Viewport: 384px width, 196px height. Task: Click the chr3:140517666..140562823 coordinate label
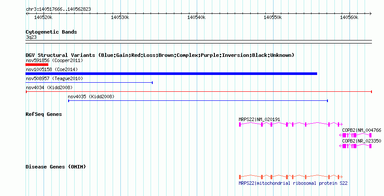[x=58, y=9]
